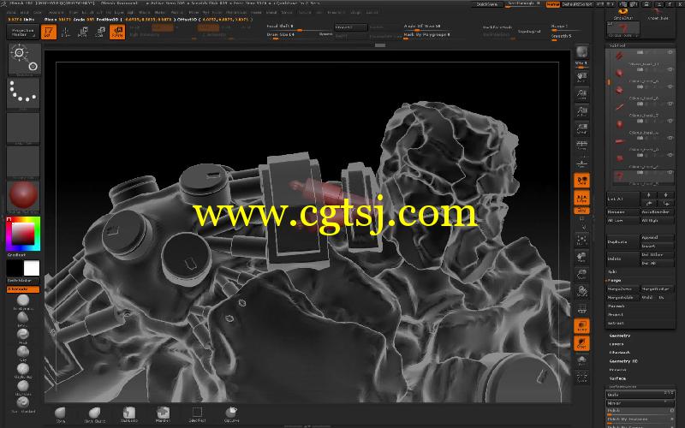Image resolution: width=685 pixels, height=428 pixels.
Task: Expand the Geometry palette section
Action: click(x=620, y=336)
